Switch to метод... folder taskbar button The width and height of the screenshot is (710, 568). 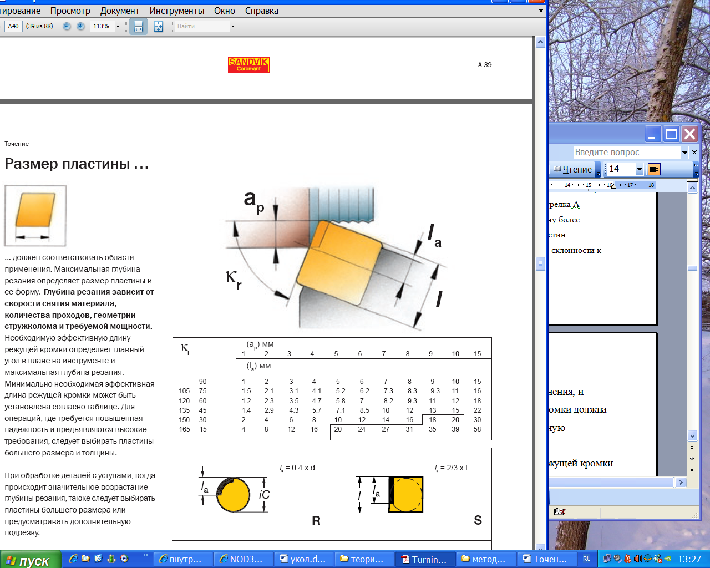click(485, 559)
